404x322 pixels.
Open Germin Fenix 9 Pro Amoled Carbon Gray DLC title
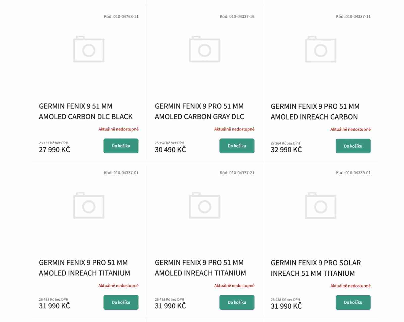[199, 111]
